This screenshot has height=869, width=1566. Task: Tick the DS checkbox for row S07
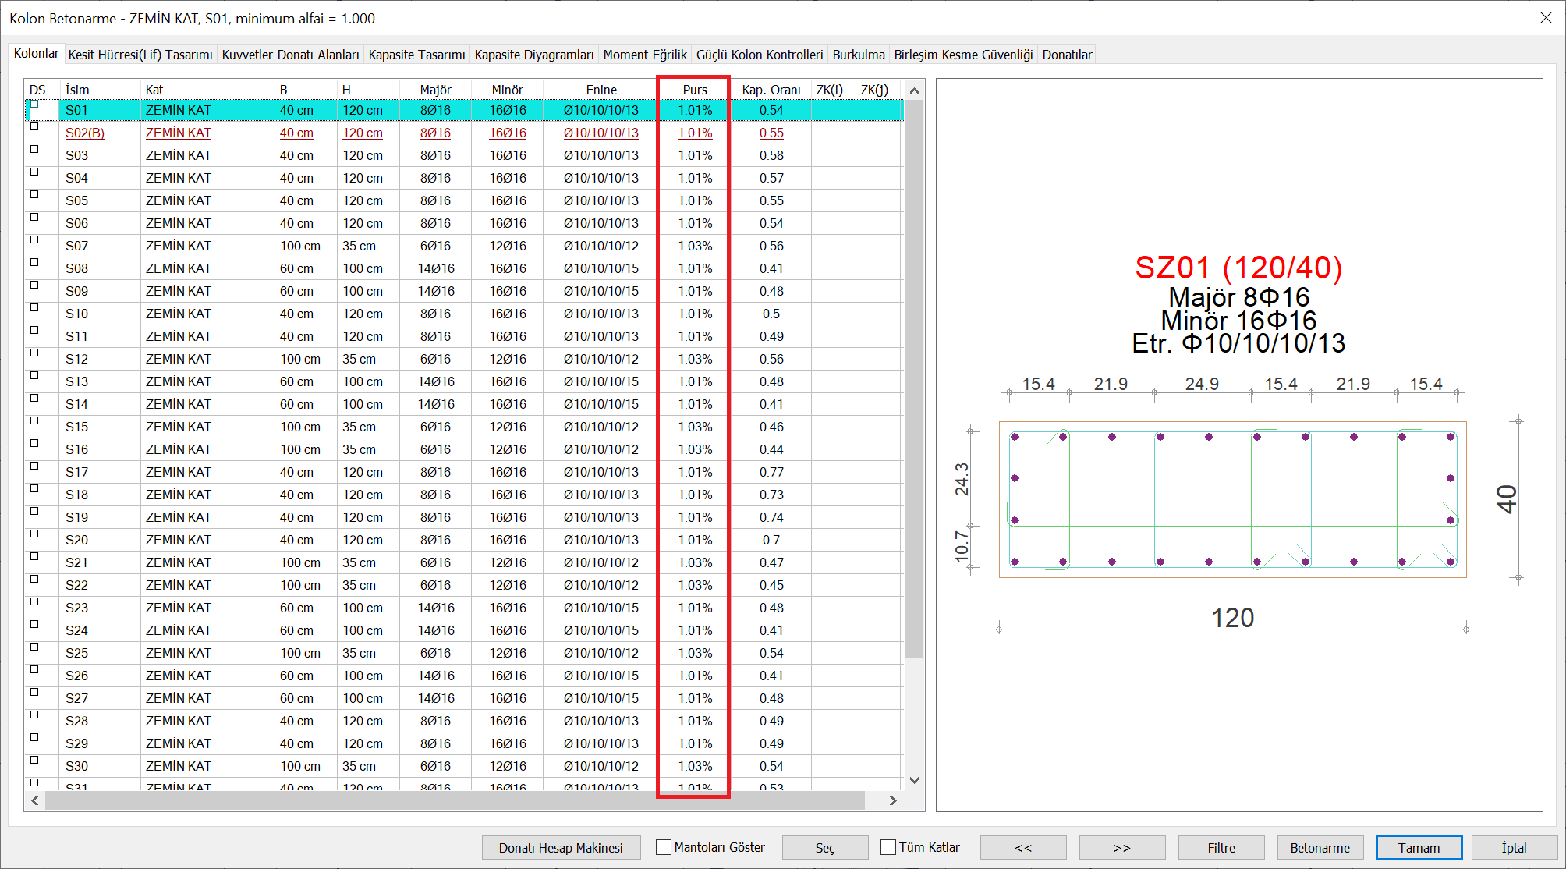click(34, 239)
